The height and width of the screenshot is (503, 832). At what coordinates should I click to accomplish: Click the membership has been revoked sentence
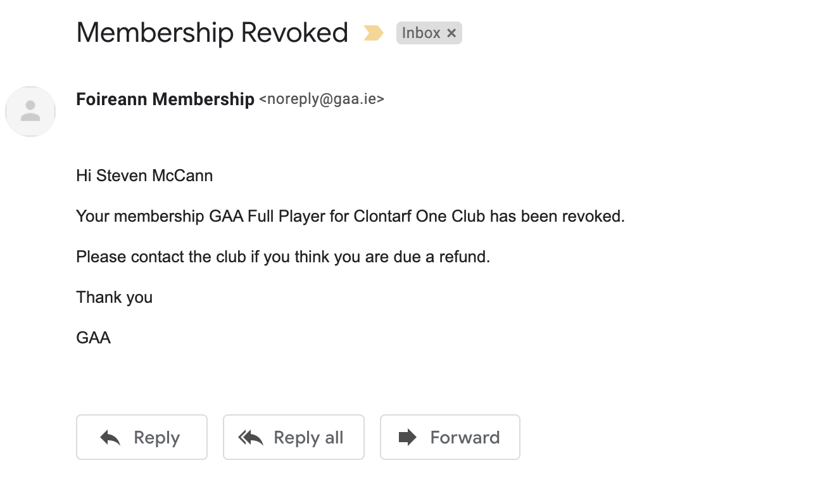[x=350, y=216]
